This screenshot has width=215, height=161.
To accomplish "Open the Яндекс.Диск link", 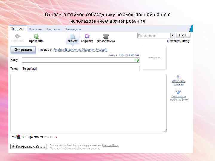I will [x=110, y=145].
